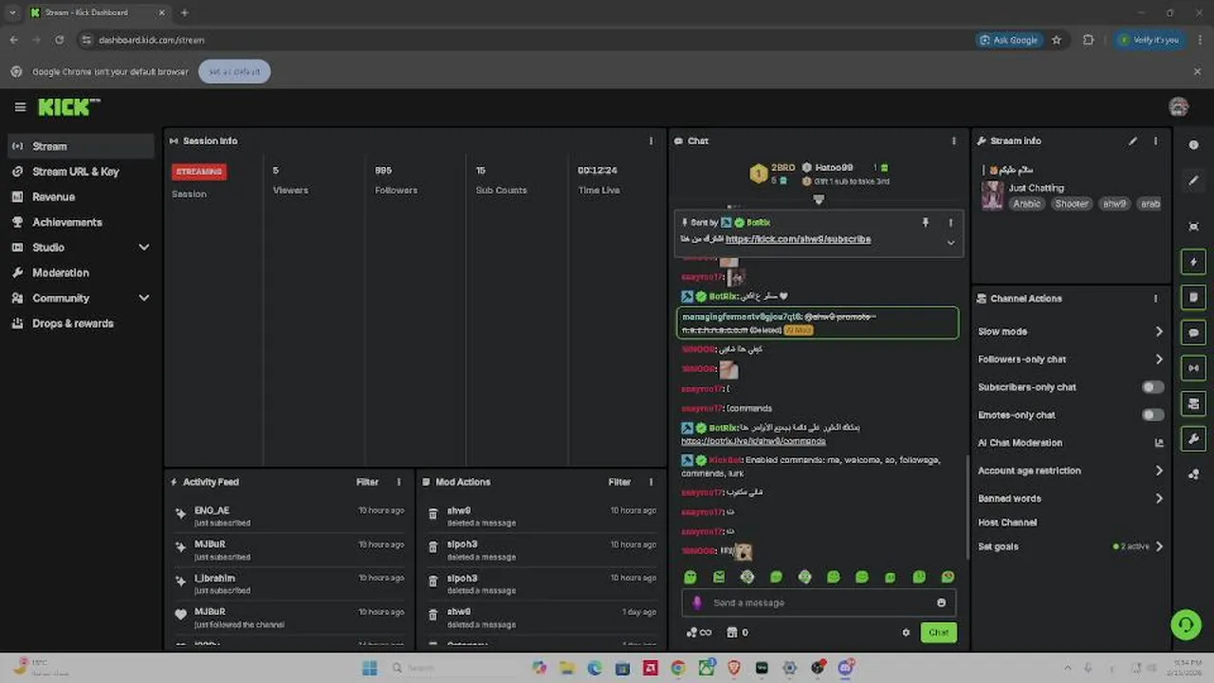Focus the Send a message field
The width and height of the screenshot is (1214, 683).
(818, 602)
